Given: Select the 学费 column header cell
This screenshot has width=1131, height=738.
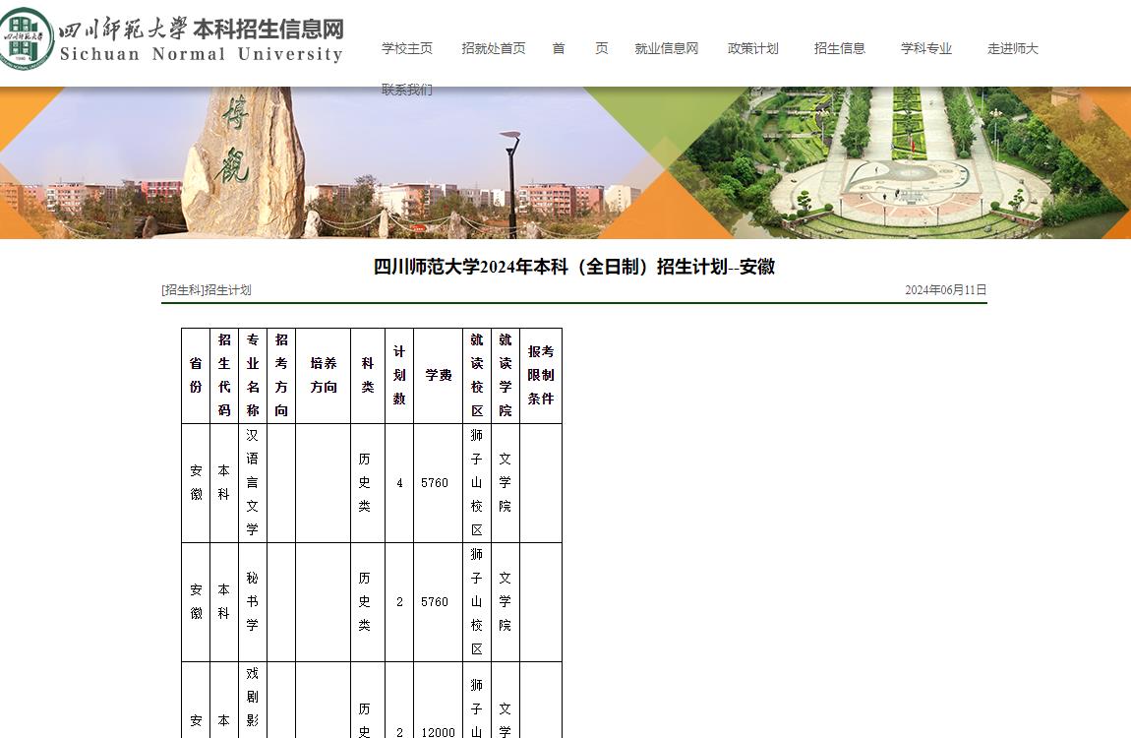Looking at the screenshot, I should pyautogui.click(x=438, y=375).
